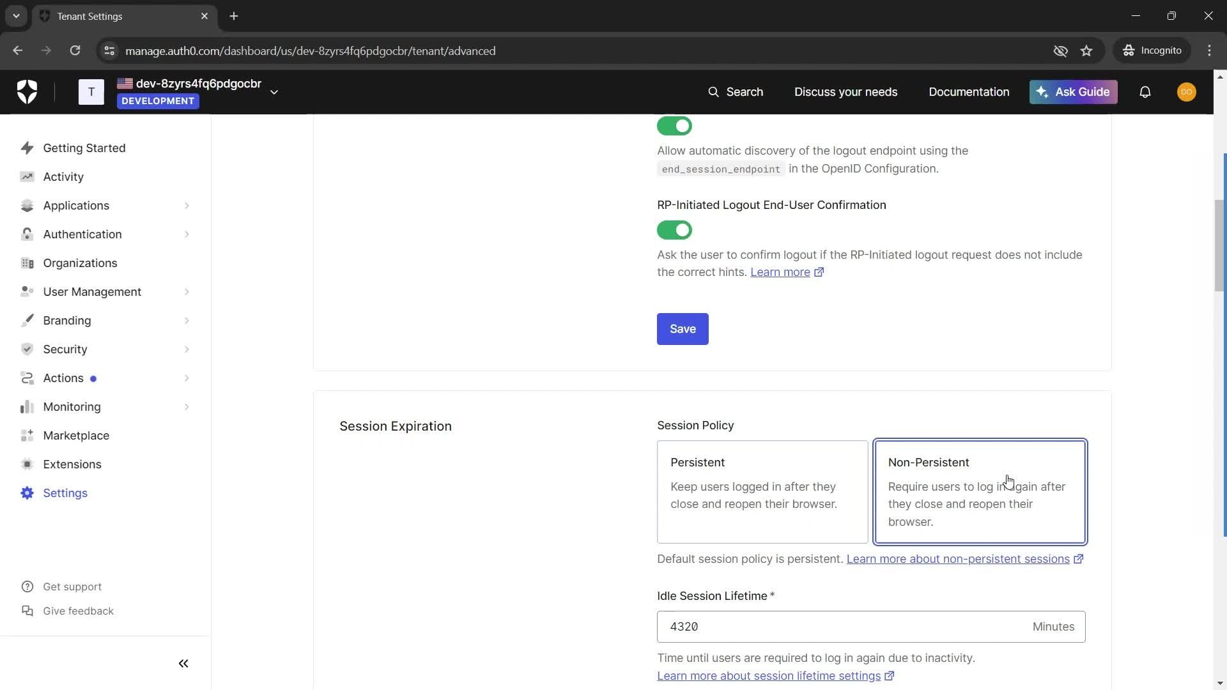Click the Authentication lock icon
Viewport: 1227px width, 690px height.
pyautogui.click(x=27, y=234)
